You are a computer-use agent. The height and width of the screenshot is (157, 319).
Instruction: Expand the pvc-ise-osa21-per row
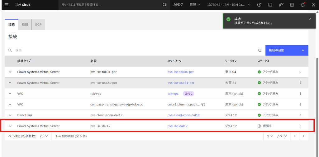click(10, 83)
